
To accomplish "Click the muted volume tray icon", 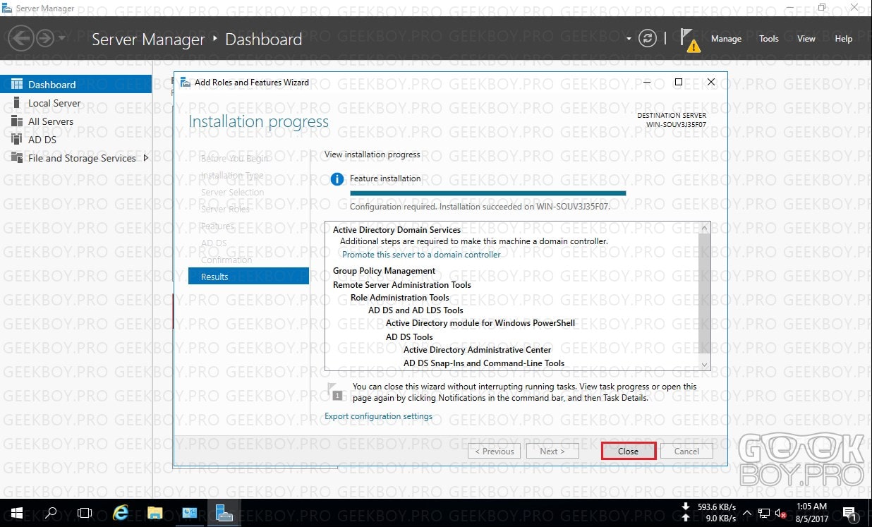I will tap(781, 513).
